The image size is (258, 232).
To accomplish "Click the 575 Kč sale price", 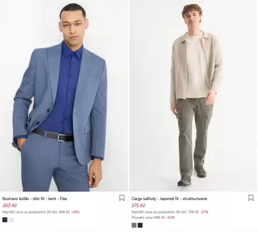I will click(138, 205).
